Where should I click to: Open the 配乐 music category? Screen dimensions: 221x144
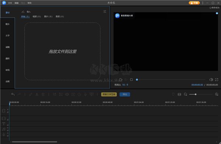8,24
